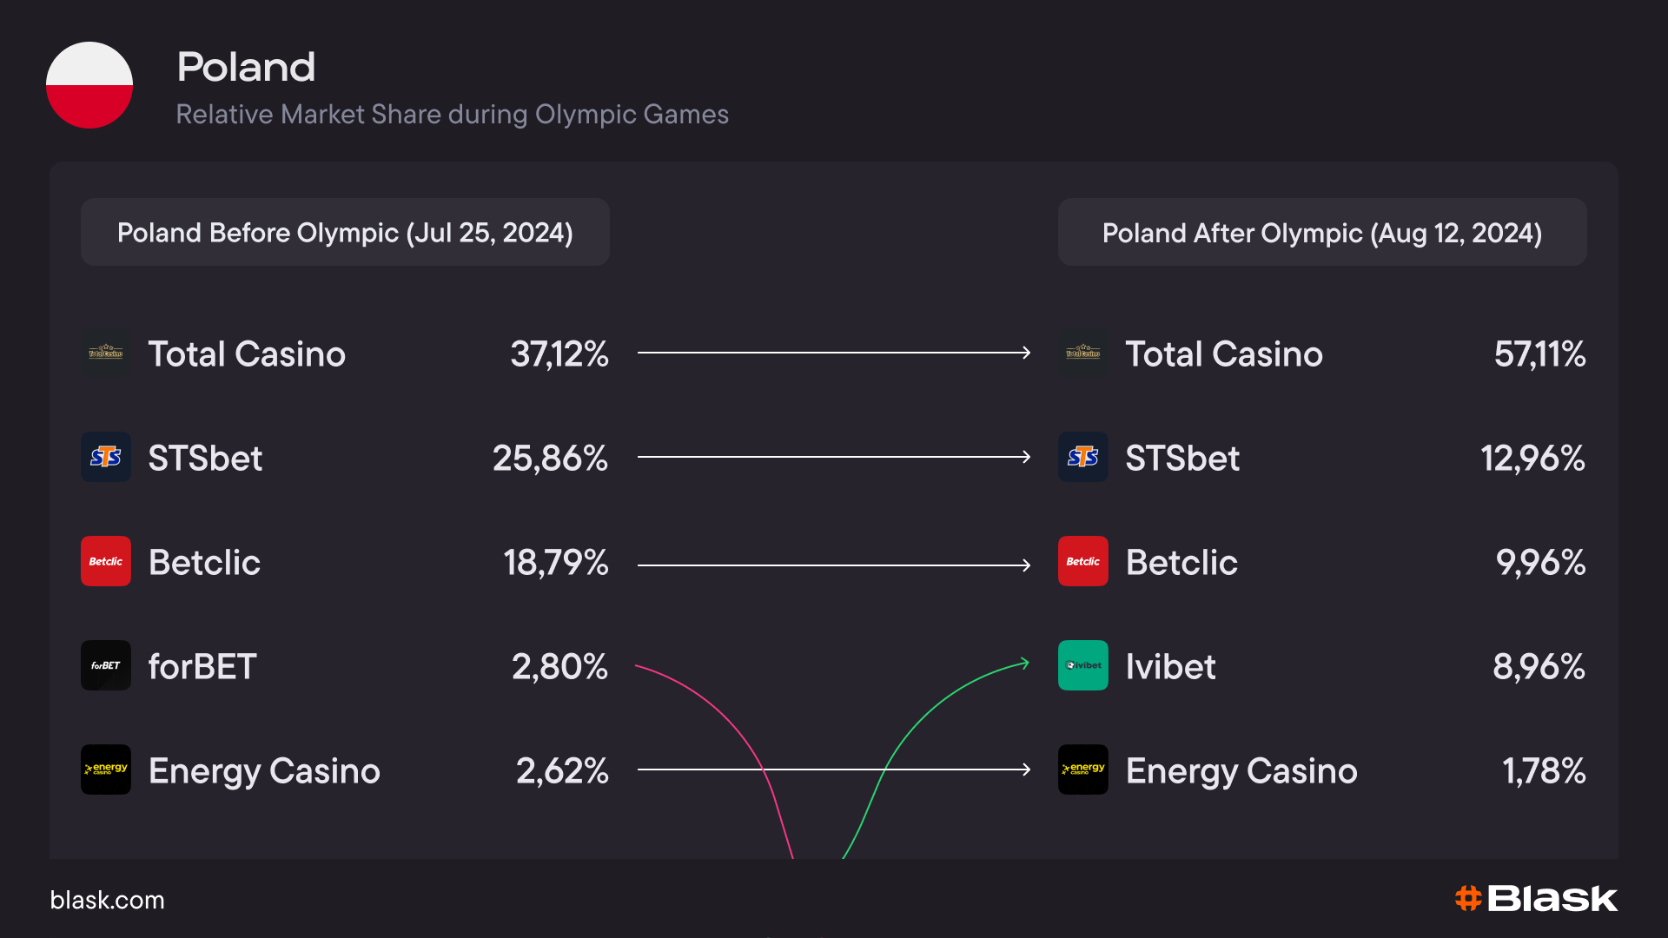The height and width of the screenshot is (938, 1668).
Task: Click the green Ivibet logo icon
Action: coord(1083,665)
